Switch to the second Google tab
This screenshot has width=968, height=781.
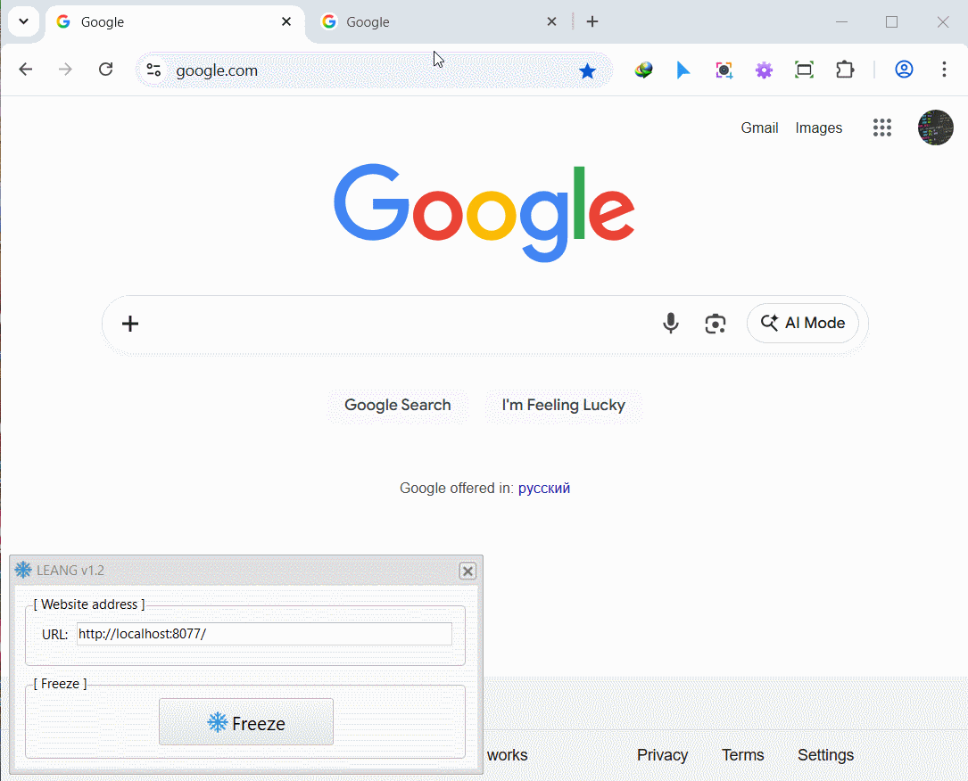pos(438,22)
